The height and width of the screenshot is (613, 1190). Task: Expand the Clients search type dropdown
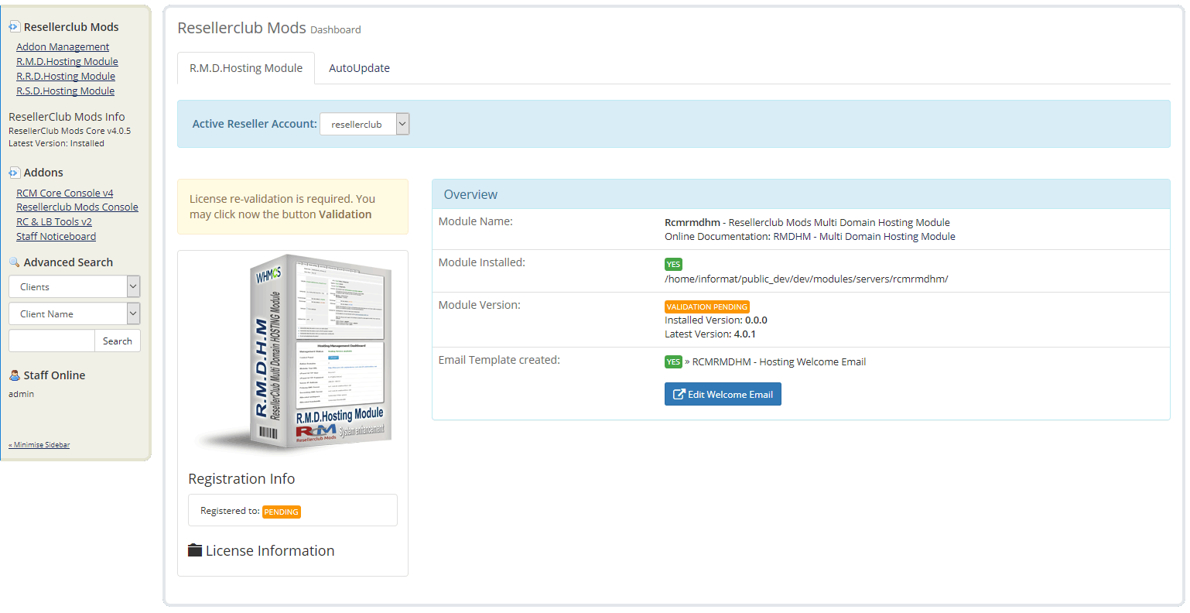click(74, 286)
